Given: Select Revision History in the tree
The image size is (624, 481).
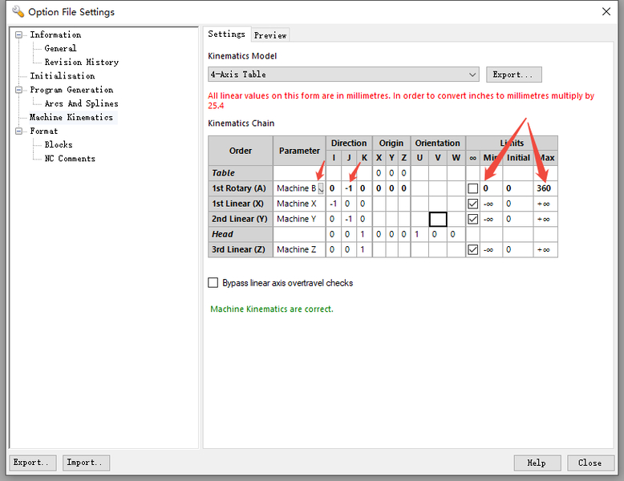Looking at the screenshot, I should pos(81,62).
